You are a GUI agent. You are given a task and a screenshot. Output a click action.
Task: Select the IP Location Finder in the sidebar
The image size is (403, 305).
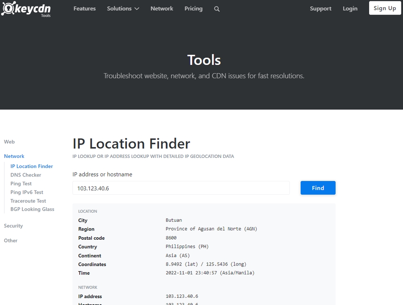31,166
